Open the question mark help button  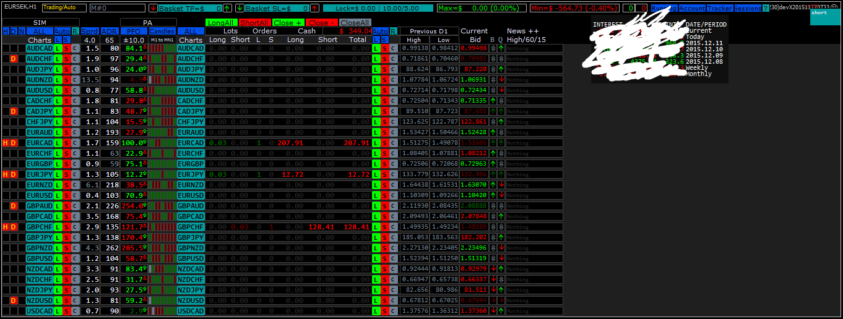click(x=766, y=8)
